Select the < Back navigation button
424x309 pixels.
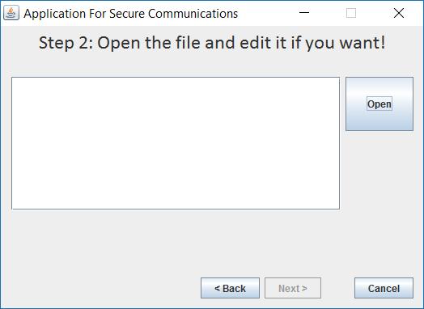click(230, 288)
